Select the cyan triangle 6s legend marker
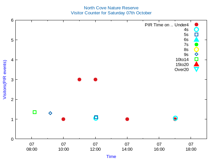The image size is (214, 160). pyautogui.click(x=196, y=40)
